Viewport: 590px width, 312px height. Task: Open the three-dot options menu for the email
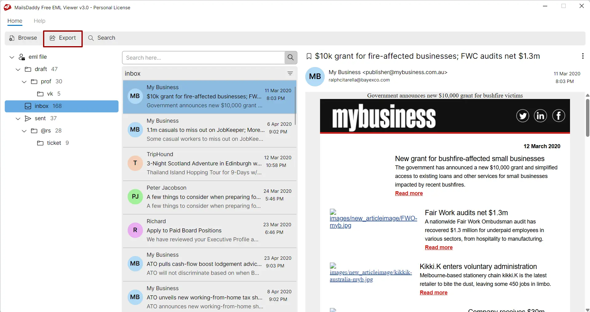point(583,56)
